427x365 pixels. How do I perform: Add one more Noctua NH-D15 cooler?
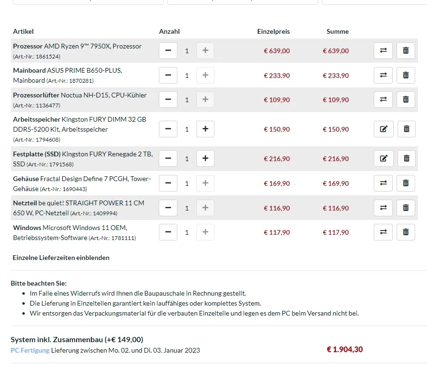click(x=205, y=100)
